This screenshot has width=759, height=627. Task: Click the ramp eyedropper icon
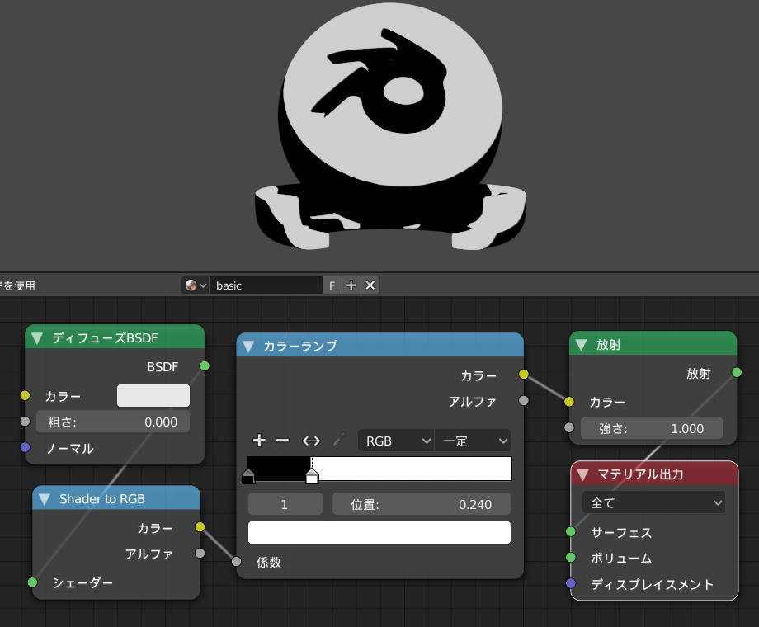[339, 440]
